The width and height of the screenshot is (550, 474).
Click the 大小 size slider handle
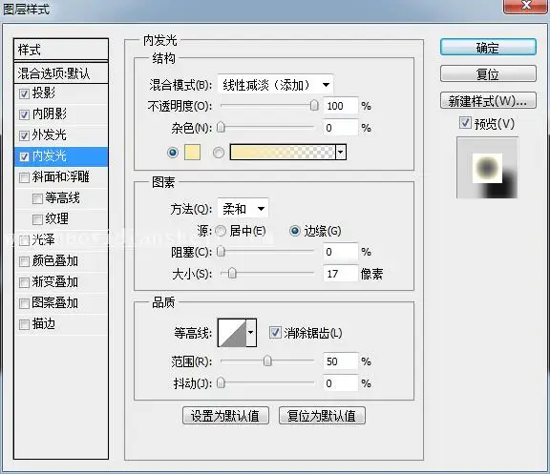click(232, 273)
